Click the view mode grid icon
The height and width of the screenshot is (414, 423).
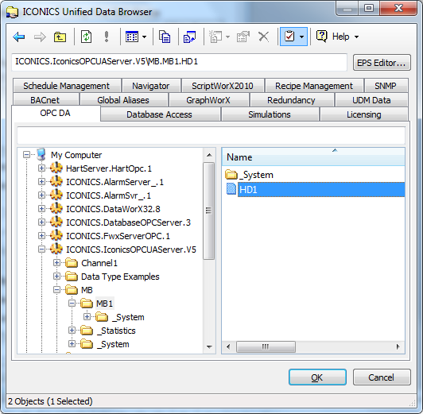click(x=132, y=37)
